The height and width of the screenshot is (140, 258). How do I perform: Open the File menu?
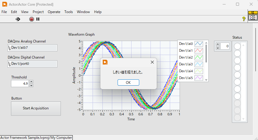(x=4, y=12)
